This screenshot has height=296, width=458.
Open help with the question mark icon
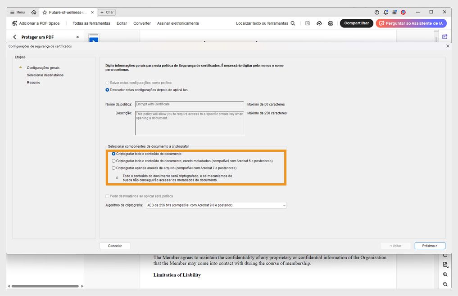pyautogui.click(x=377, y=12)
